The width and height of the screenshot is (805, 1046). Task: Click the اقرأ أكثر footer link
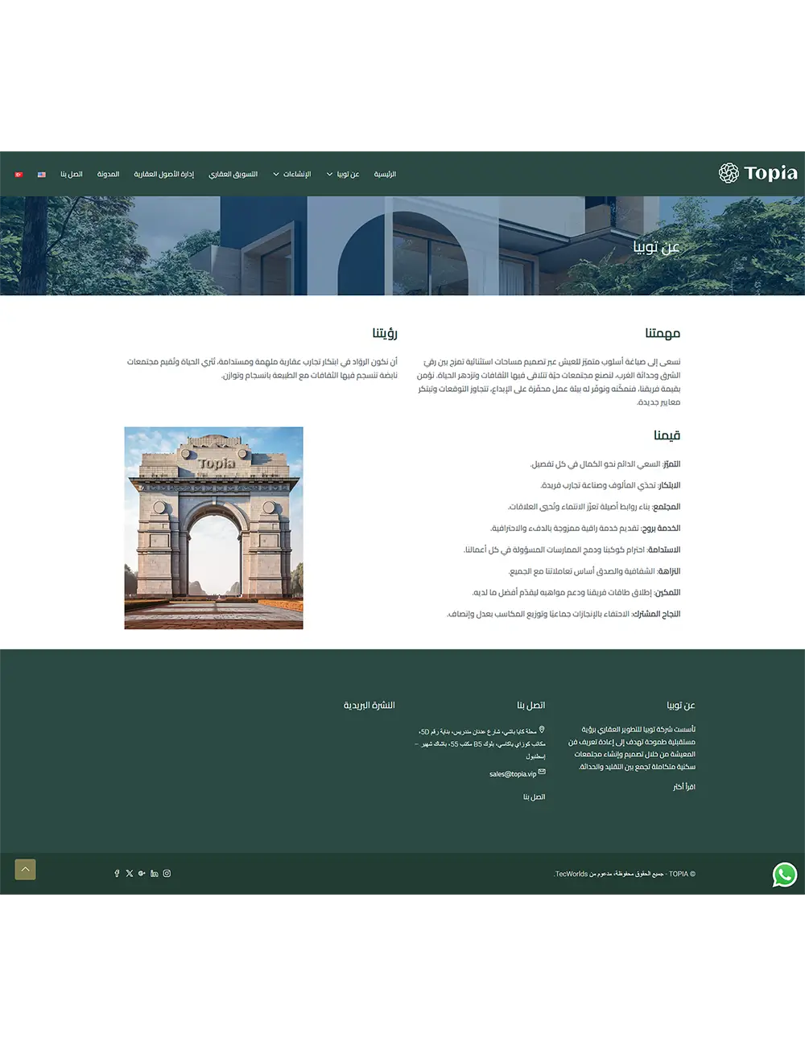684,787
